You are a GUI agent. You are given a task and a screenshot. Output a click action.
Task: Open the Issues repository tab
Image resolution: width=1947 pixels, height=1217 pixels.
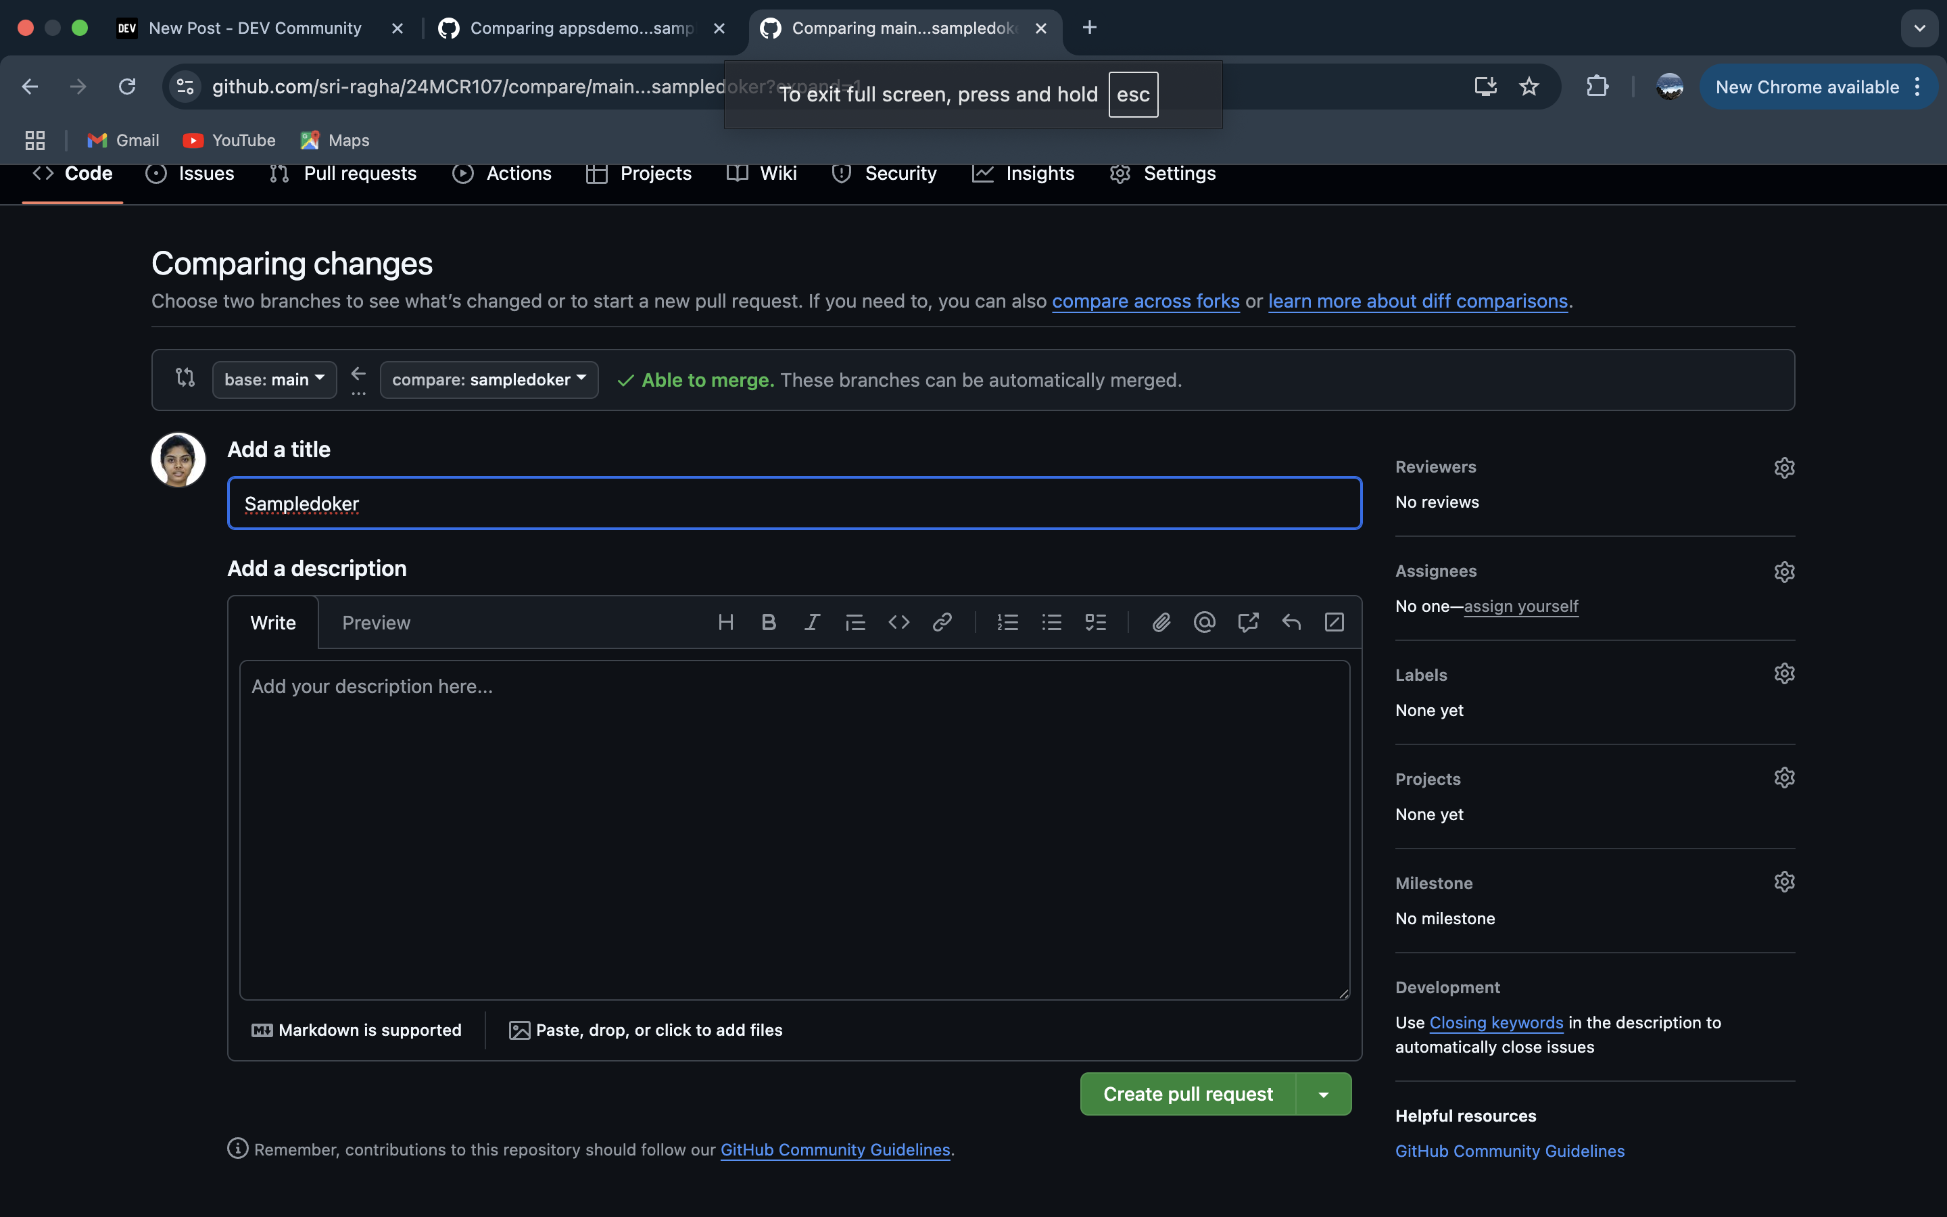190,173
